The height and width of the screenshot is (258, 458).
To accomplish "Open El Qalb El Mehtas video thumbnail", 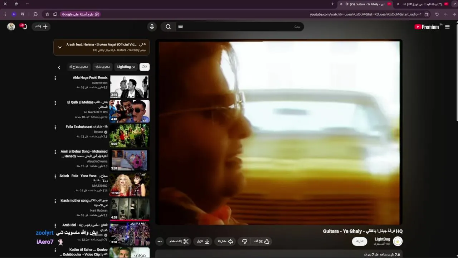I will point(130,111).
